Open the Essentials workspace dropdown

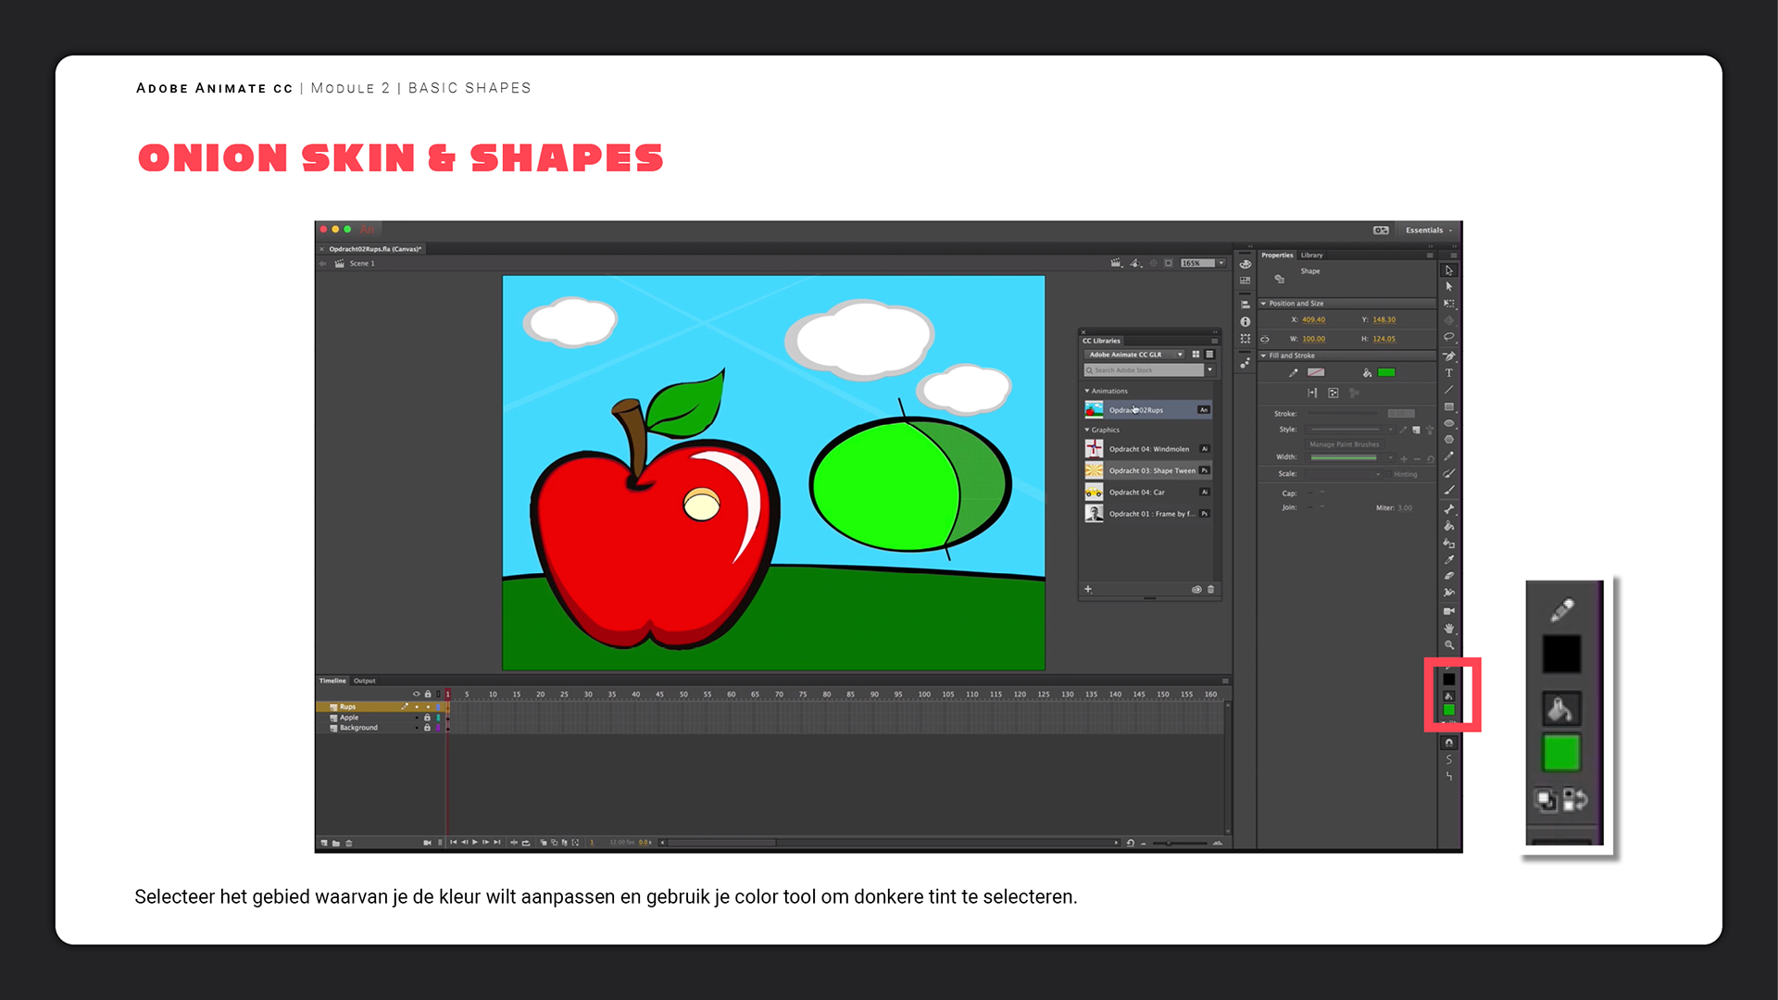point(1429,231)
